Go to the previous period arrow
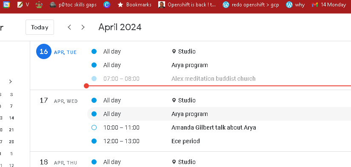The image size is (351, 167). [69, 27]
